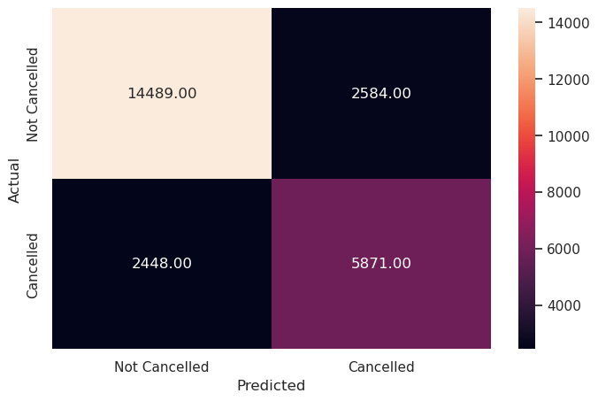Click 'Cancelled' label on the horizontal axis
Image resolution: width=598 pixels, height=401 pixels.
[381, 366]
